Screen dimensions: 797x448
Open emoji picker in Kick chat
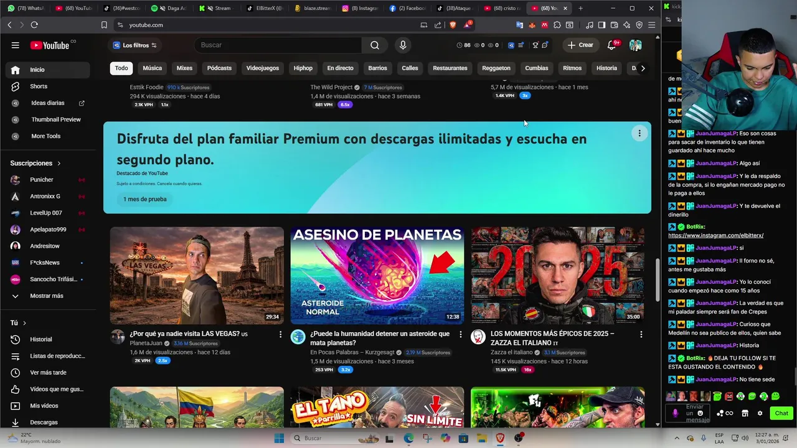coord(700,413)
